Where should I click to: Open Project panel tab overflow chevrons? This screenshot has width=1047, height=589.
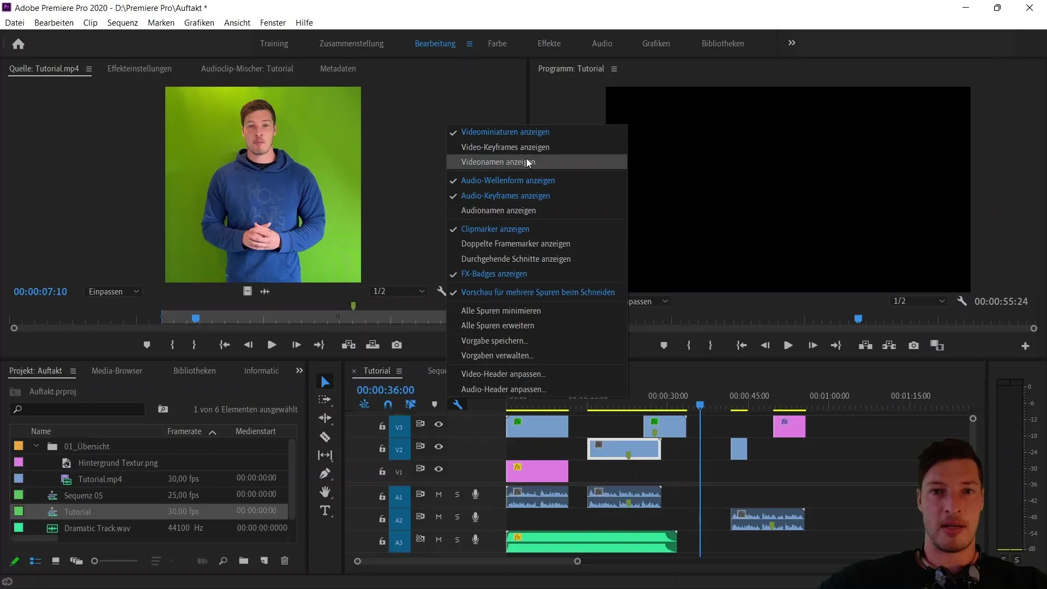[x=299, y=371]
